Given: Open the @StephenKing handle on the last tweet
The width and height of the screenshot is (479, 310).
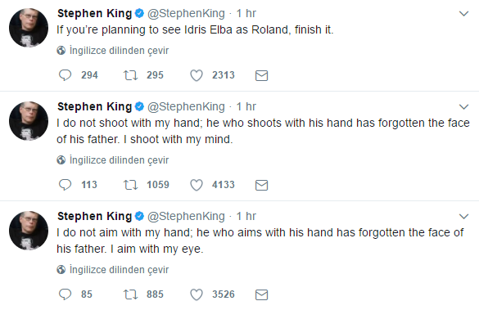Looking at the screenshot, I should [x=186, y=216].
